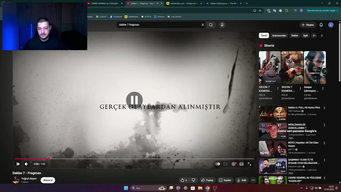341x192 pixels.
Task: Open a new browser tab
Action: click(247, 3)
